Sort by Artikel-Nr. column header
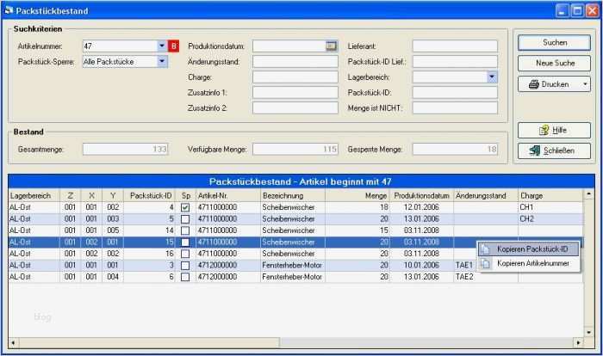603x356 pixels. click(x=228, y=195)
